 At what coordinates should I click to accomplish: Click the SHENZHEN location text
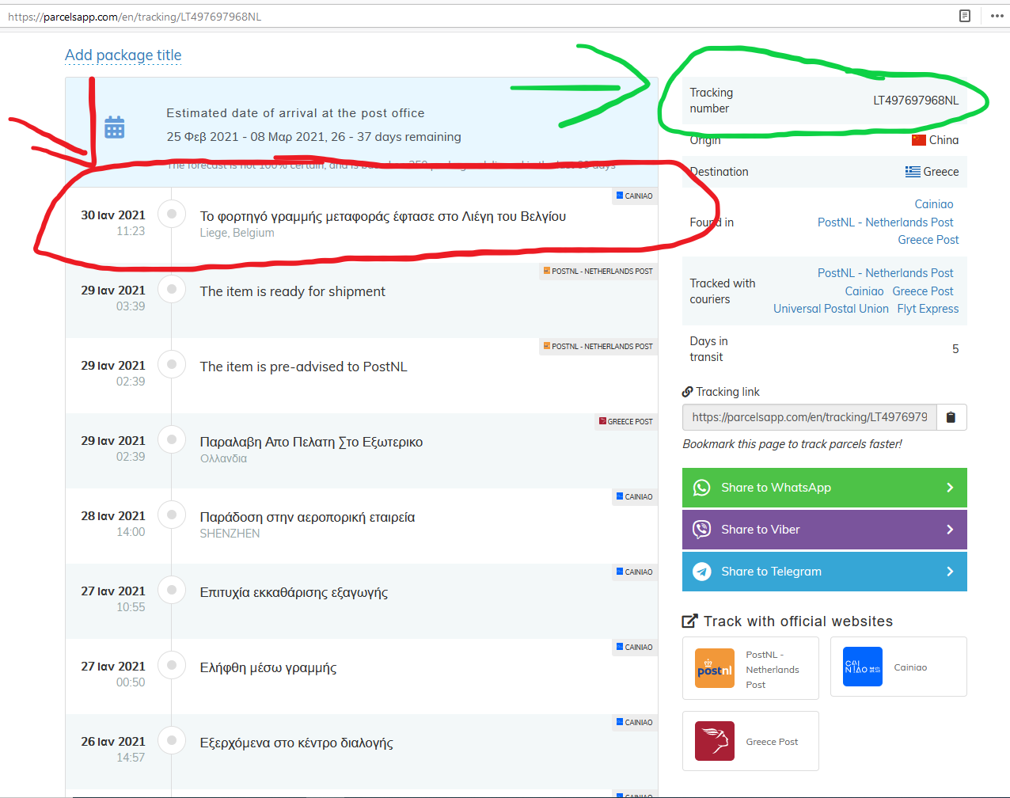tap(230, 534)
